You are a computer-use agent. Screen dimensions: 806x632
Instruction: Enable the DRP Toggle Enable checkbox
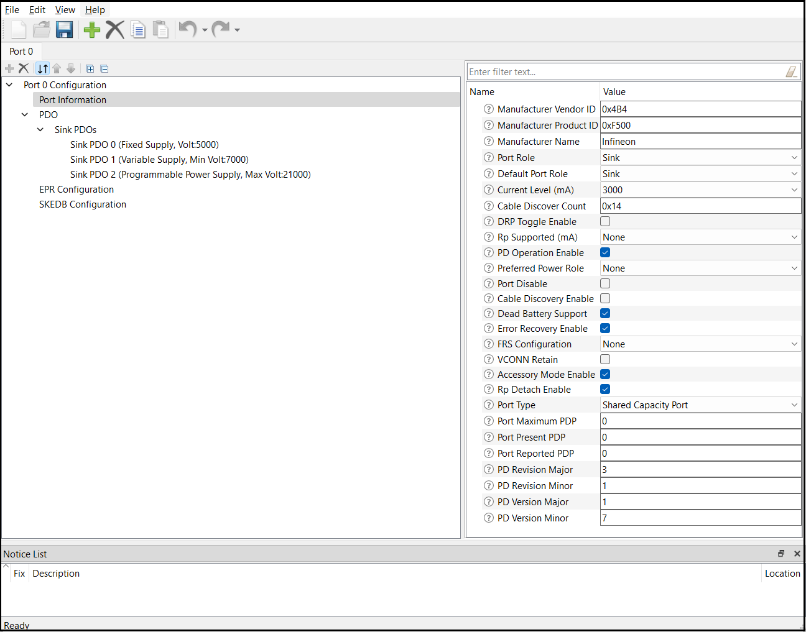[x=605, y=221]
